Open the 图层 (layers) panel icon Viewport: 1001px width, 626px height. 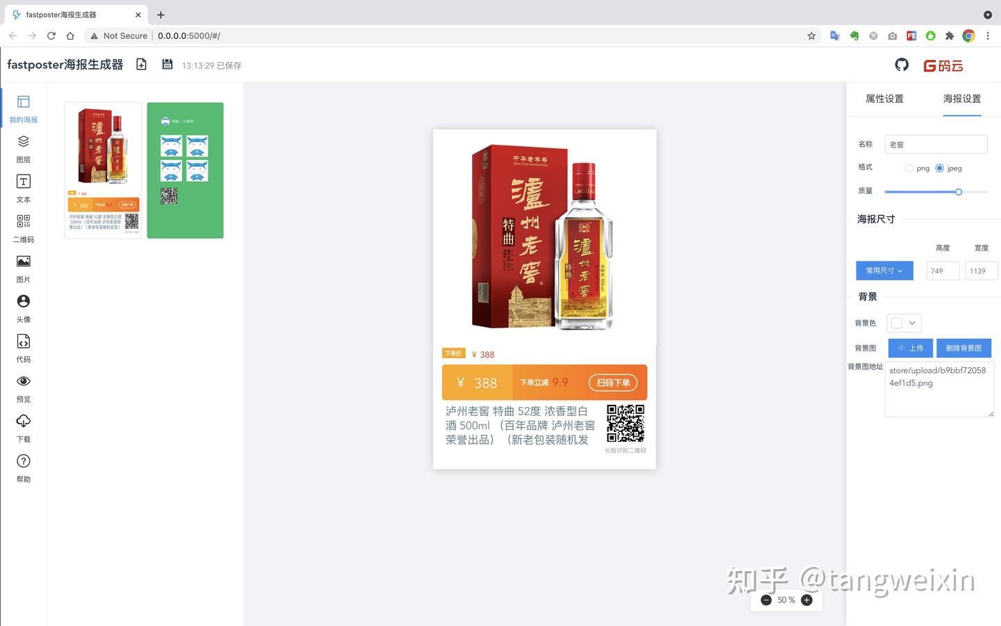(x=23, y=141)
